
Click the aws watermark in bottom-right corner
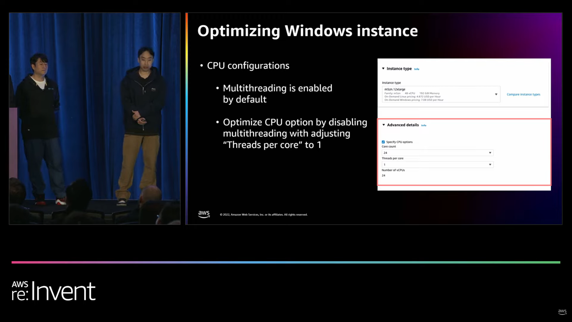pos(562,312)
